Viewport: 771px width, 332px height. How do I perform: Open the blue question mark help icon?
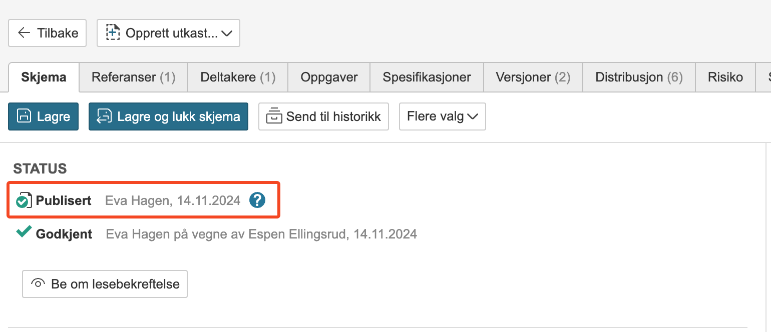tap(257, 200)
